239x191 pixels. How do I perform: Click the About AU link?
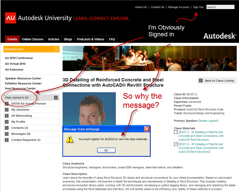pos(141,7)
